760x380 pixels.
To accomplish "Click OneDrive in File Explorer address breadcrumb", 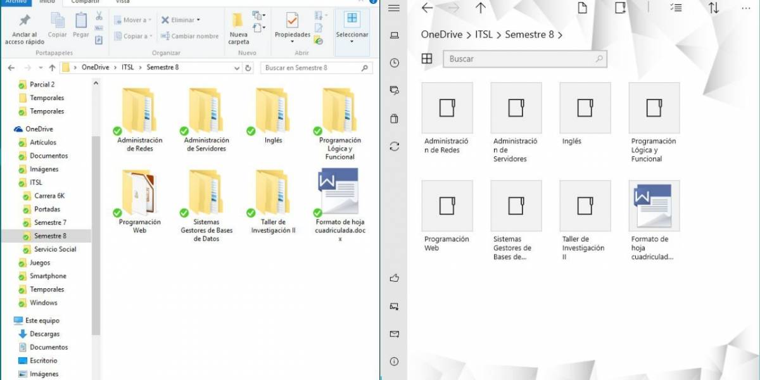I will click(x=95, y=68).
